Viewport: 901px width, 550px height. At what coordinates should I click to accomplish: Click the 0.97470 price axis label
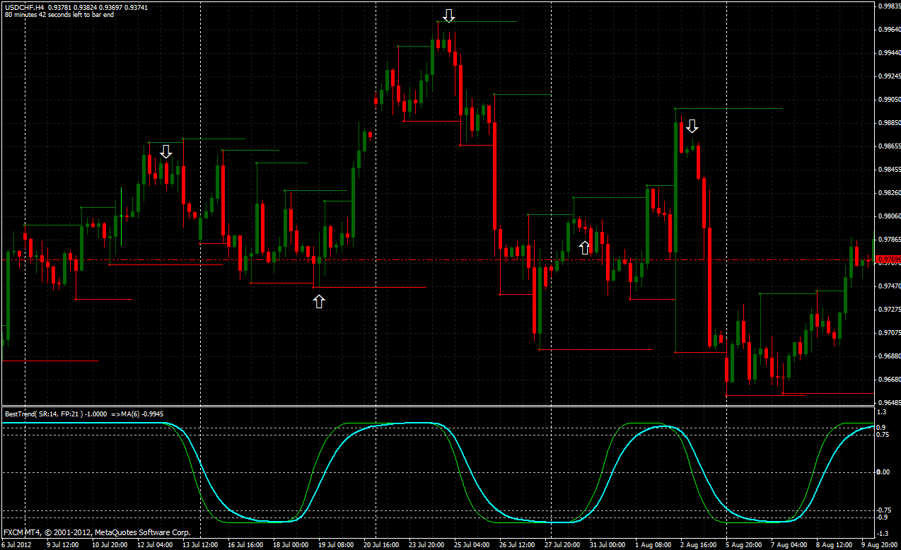click(x=888, y=286)
